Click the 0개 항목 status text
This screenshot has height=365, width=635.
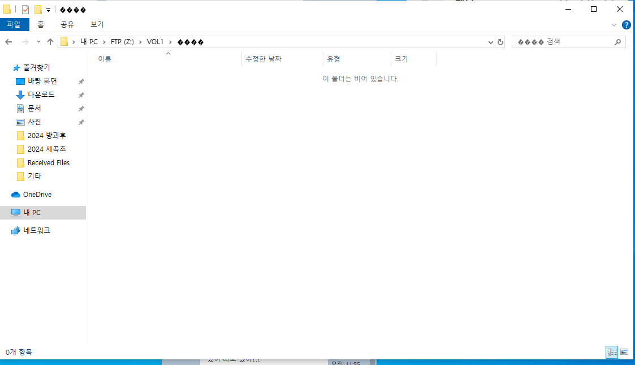(19, 353)
